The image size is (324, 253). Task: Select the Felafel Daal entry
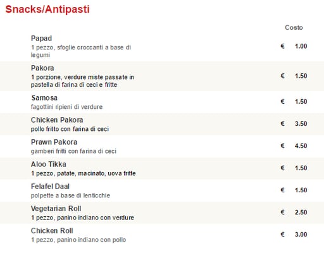50,187
